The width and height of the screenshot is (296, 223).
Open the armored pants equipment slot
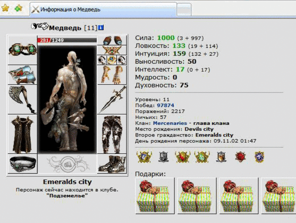tap(112, 134)
